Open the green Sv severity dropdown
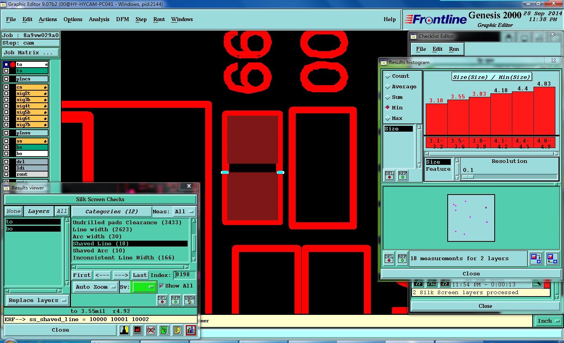The image size is (564, 343). 145,287
